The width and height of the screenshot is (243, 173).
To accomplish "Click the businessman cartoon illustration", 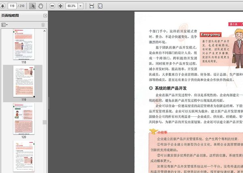I will (238, 48).
